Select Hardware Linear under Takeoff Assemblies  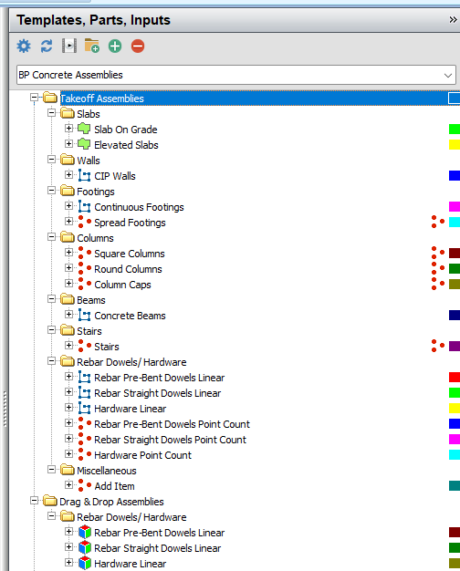click(x=131, y=409)
